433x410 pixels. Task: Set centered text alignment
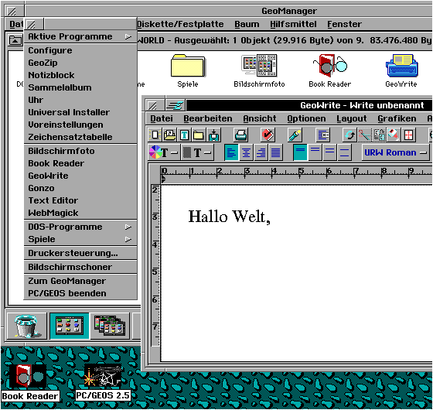(246, 152)
